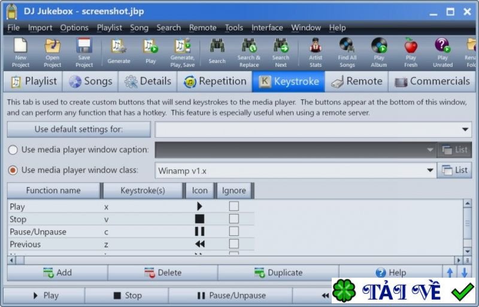Tick the Ignore checkbox for Previous row
This screenshot has width=479, height=307.
pyautogui.click(x=234, y=244)
